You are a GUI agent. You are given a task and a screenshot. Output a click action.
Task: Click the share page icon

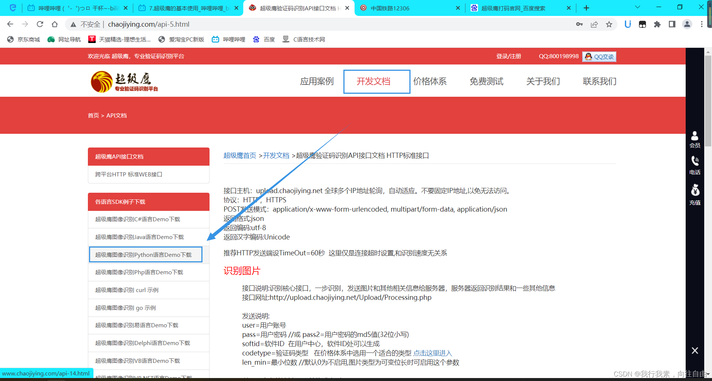594,24
